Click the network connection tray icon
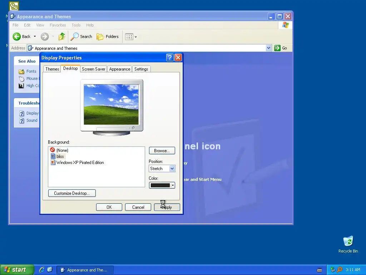This screenshot has height=275, width=366. point(333,270)
